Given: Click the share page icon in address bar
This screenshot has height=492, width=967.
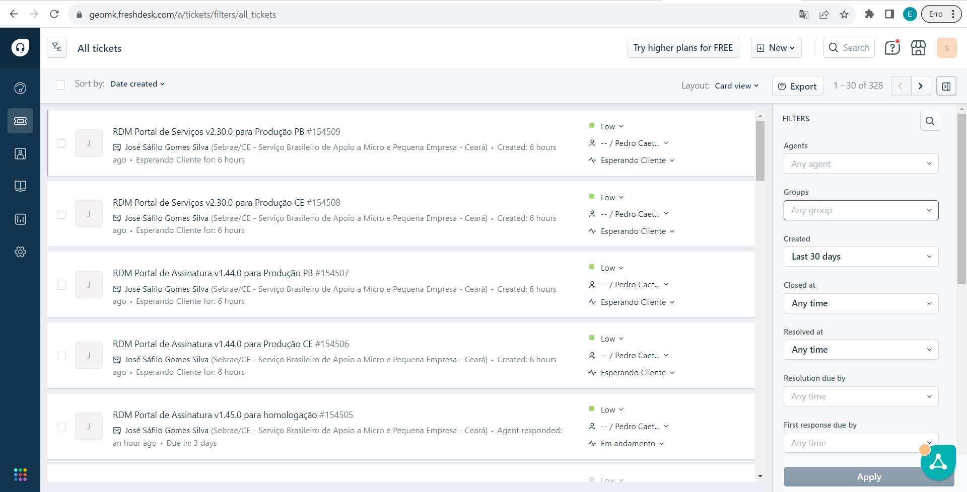Looking at the screenshot, I should click(x=824, y=14).
